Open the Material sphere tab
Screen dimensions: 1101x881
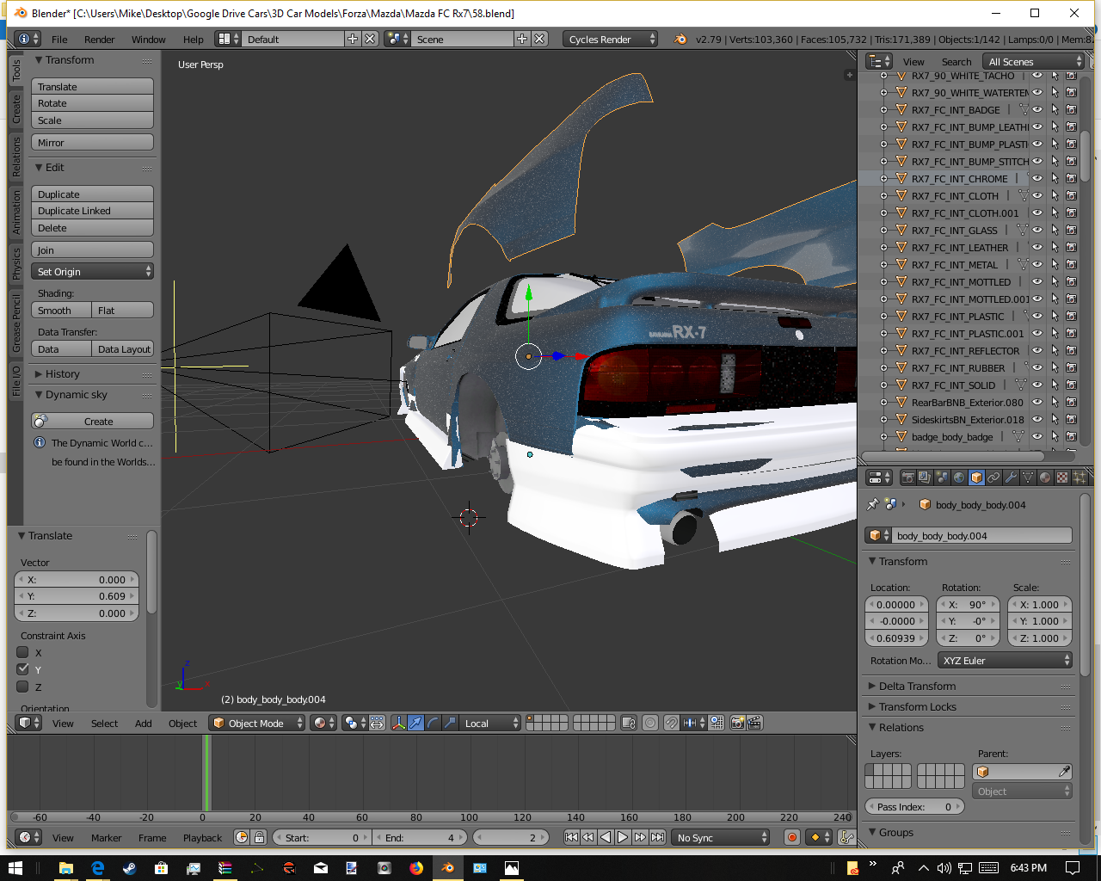pos(1045,477)
